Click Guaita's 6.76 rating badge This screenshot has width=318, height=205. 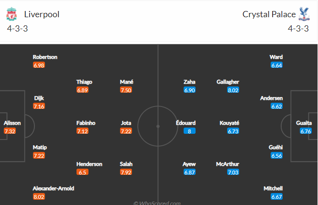(x=306, y=131)
